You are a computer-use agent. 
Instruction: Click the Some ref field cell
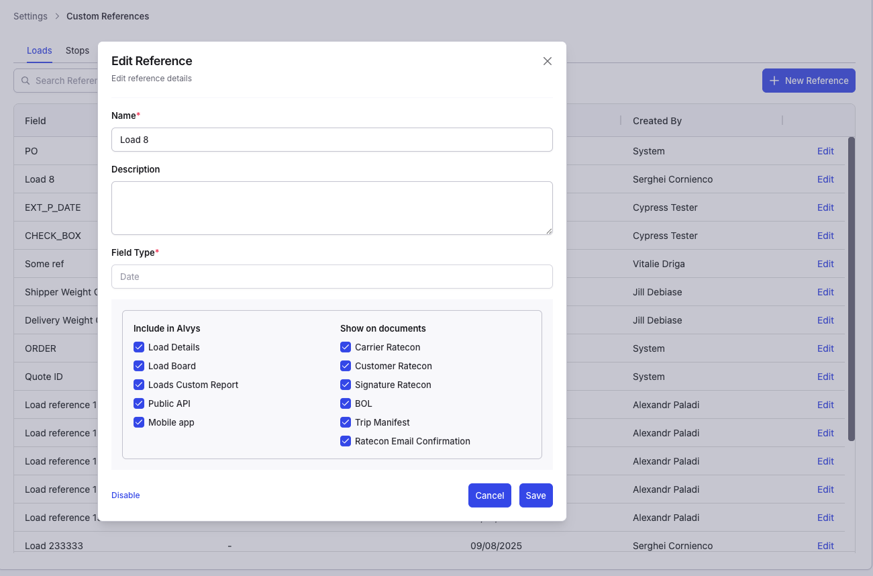44,264
